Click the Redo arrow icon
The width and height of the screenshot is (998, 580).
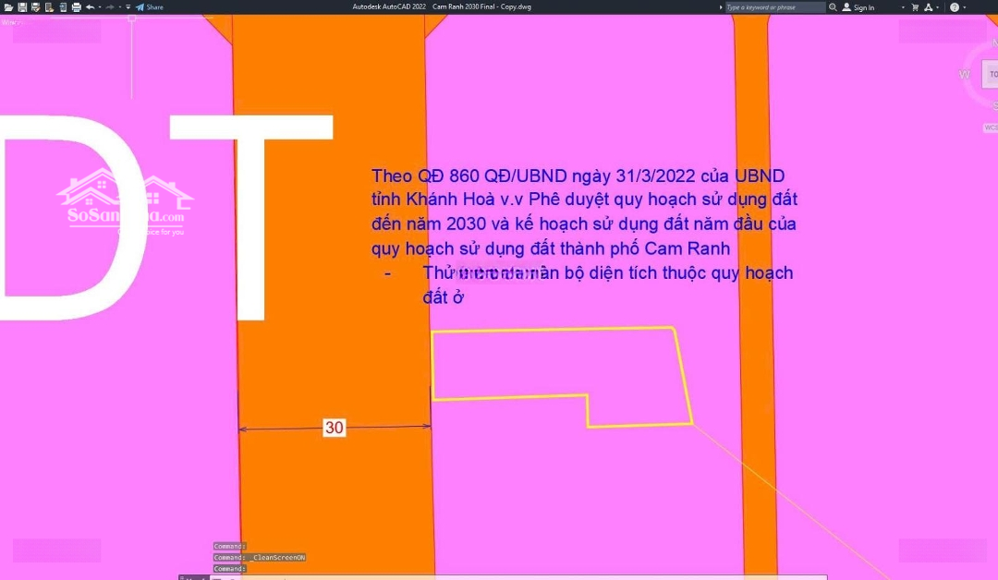pyautogui.click(x=109, y=6)
